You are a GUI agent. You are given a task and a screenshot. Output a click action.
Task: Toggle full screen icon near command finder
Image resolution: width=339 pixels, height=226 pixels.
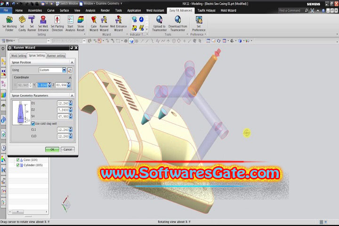pos(312,10)
